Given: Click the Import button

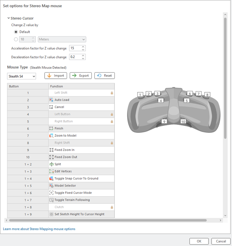Looking at the screenshot, I should pos(55,76).
